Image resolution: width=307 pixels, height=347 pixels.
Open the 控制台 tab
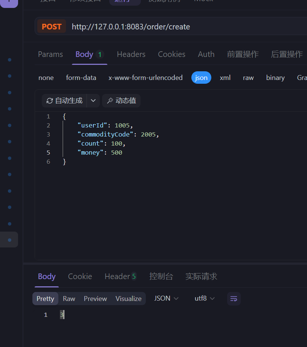161,276
